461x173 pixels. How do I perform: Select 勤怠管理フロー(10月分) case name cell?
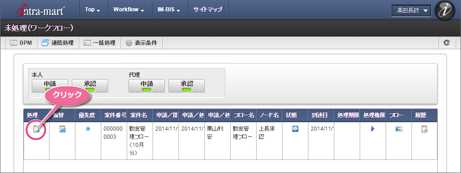point(140,141)
